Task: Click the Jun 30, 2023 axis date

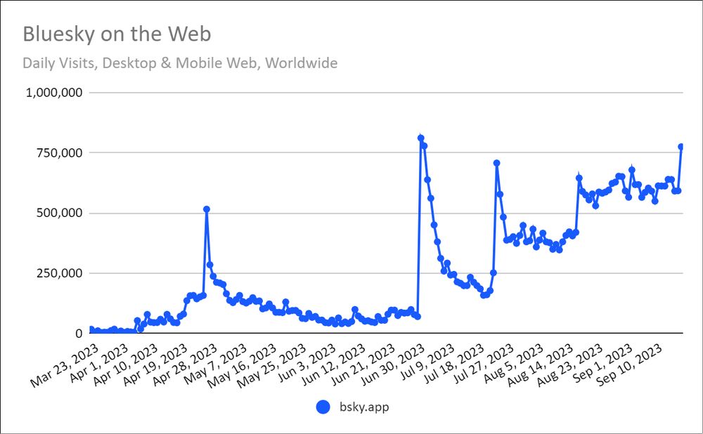Action: coord(392,364)
